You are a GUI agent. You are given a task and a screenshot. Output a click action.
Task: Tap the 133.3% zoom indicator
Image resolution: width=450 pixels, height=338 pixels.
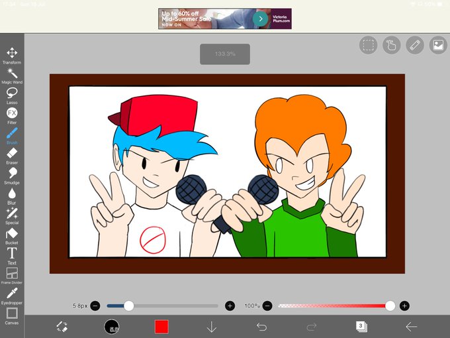(225, 54)
